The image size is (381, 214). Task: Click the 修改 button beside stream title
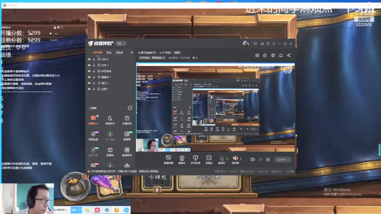[177, 53]
